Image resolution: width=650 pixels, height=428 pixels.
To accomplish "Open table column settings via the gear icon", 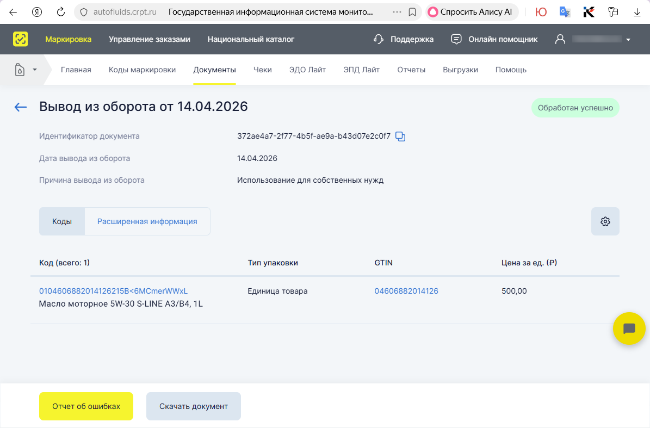I will [605, 221].
